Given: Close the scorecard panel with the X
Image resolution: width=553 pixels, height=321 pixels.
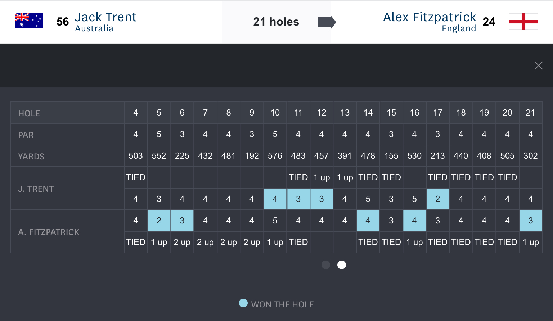Looking at the screenshot, I should (538, 65).
